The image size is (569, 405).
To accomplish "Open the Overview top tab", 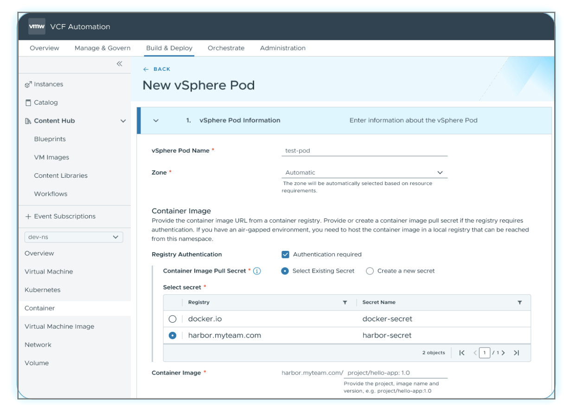I will tap(45, 48).
